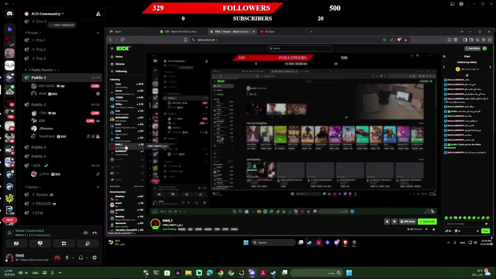Toggle Kick sidebar hamburger menu

pos(112,48)
